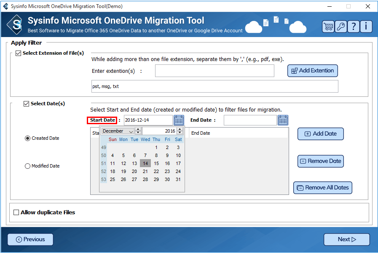The image size is (378, 253).
Task: Select December 25 in the calendar
Action: tap(113, 180)
